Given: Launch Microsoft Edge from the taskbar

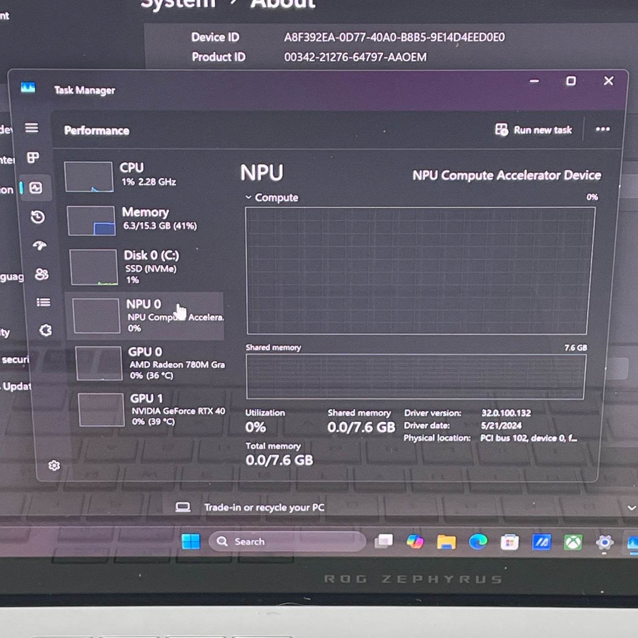Looking at the screenshot, I should coord(478,542).
